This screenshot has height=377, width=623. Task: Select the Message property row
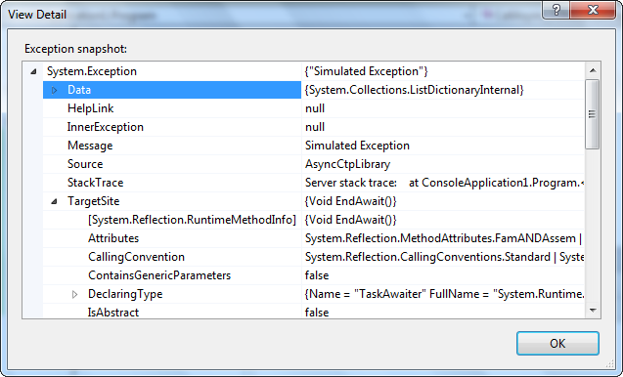point(314,146)
